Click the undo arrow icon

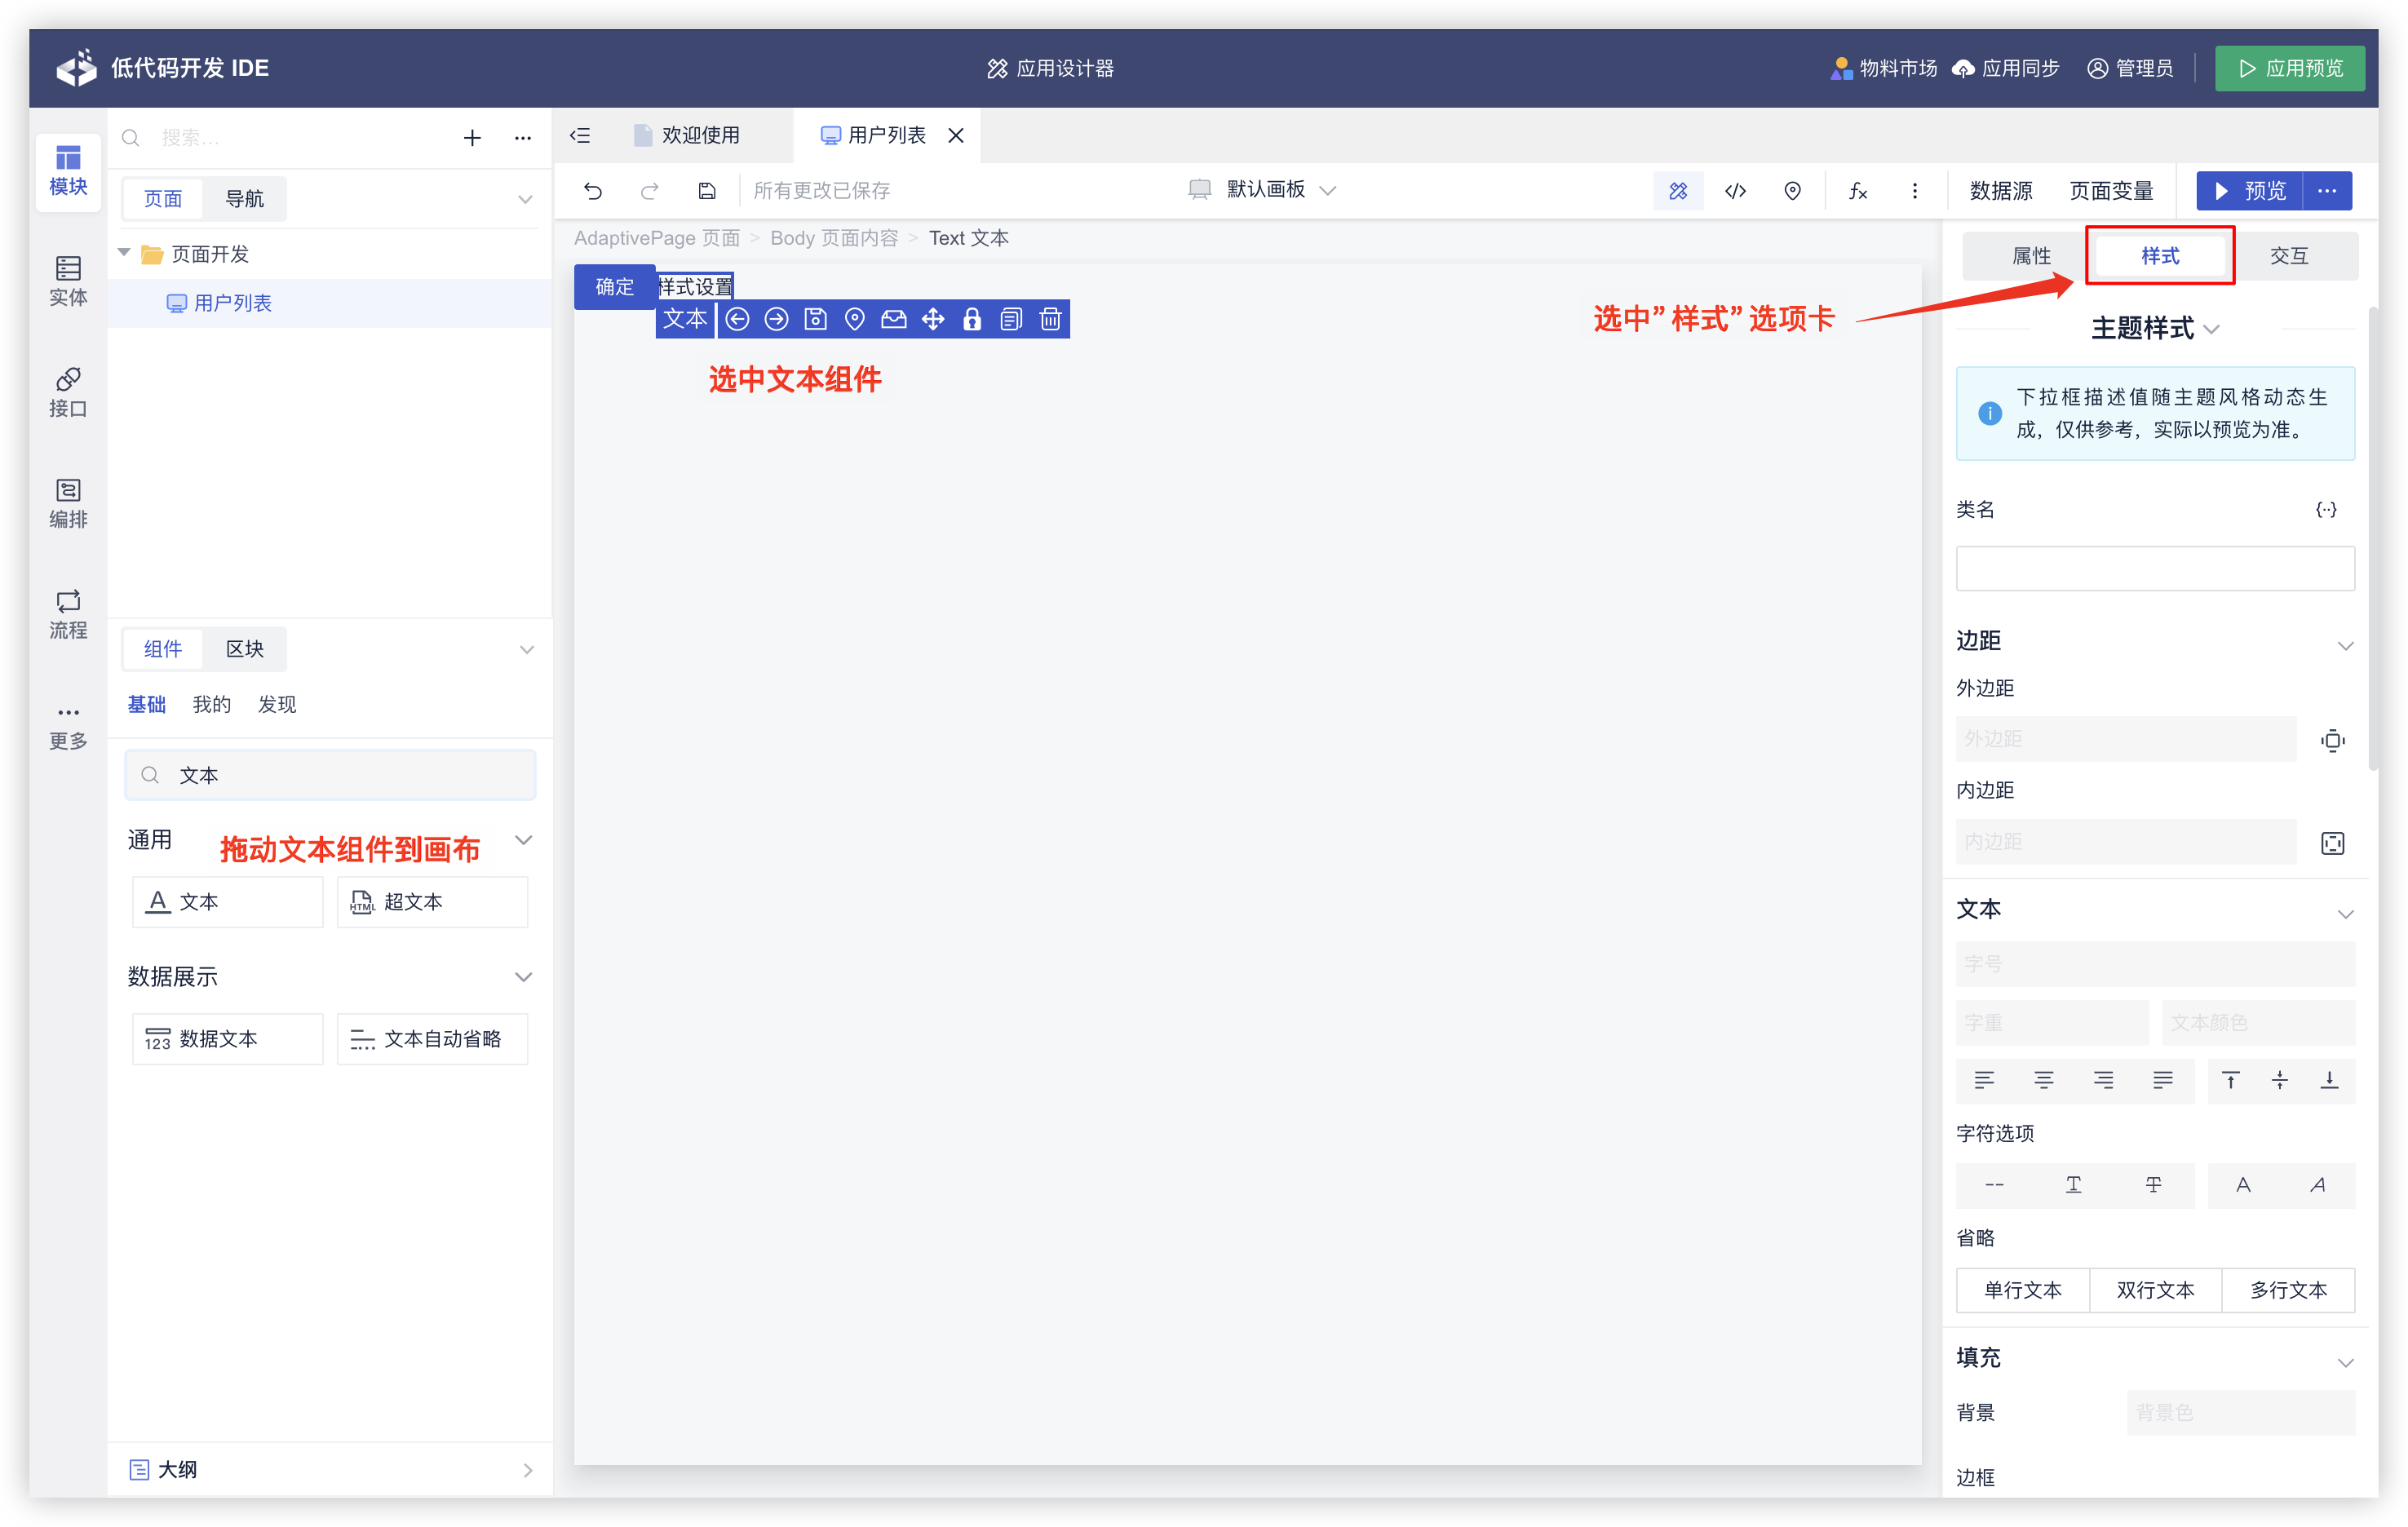coord(593,190)
